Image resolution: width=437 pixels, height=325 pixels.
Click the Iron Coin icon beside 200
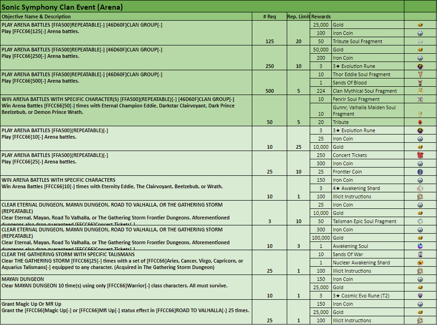pyautogui.click(x=420, y=58)
